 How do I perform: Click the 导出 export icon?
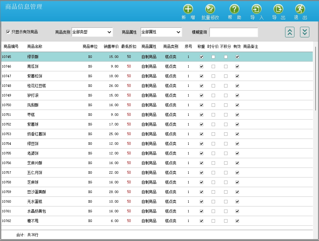coord(278,9)
